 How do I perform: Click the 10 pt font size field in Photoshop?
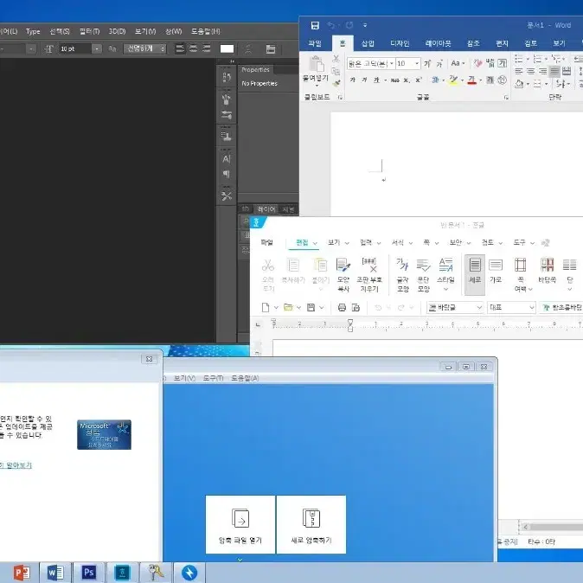(x=74, y=48)
